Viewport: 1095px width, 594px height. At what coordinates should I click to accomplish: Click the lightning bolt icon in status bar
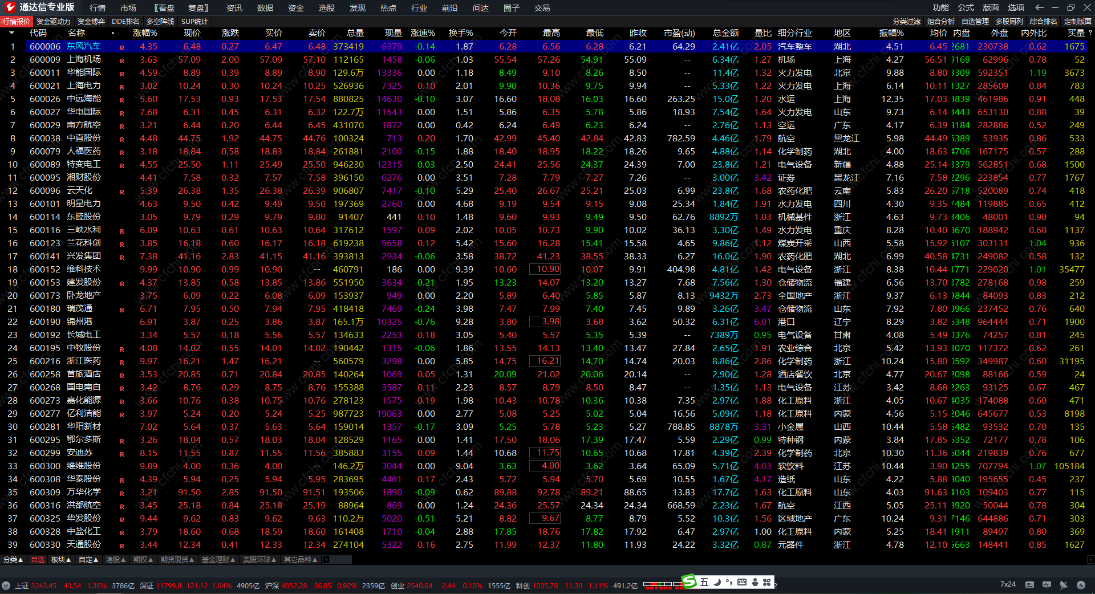tap(1081, 585)
